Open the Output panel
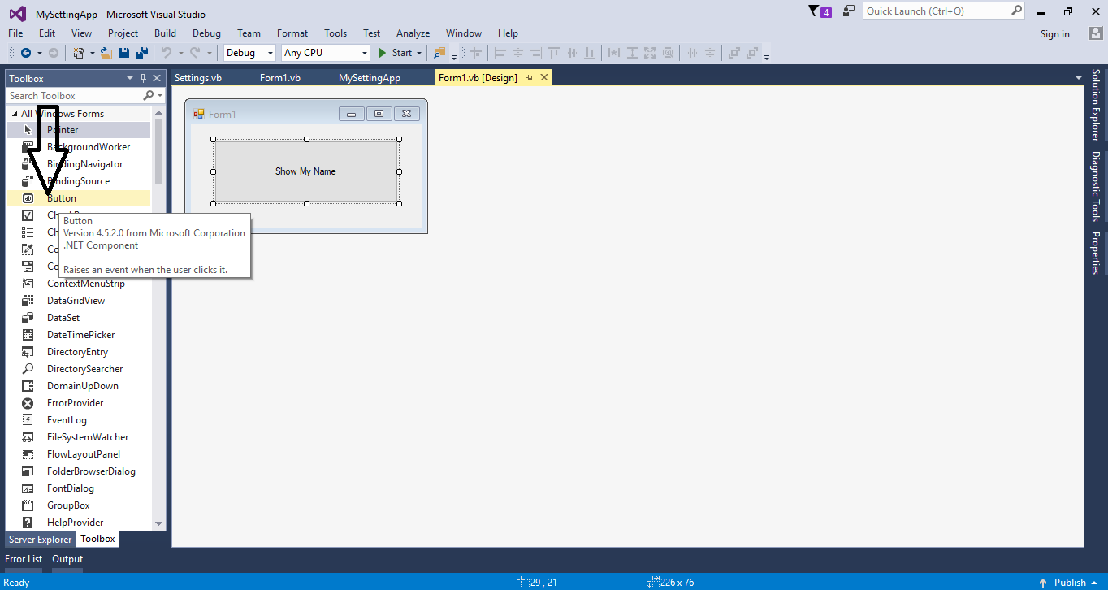The image size is (1108, 590). [67, 559]
